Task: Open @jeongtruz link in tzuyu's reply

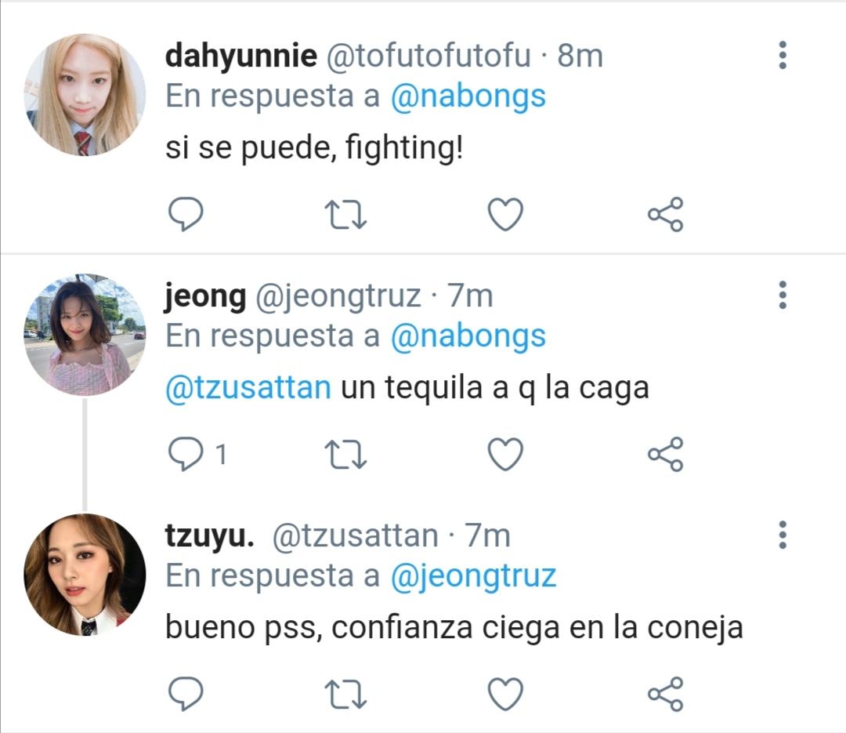Action: (x=473, y=577)
